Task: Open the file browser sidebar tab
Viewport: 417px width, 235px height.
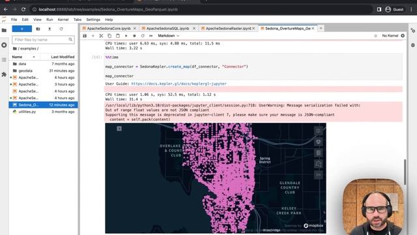Action: [4, 31]
